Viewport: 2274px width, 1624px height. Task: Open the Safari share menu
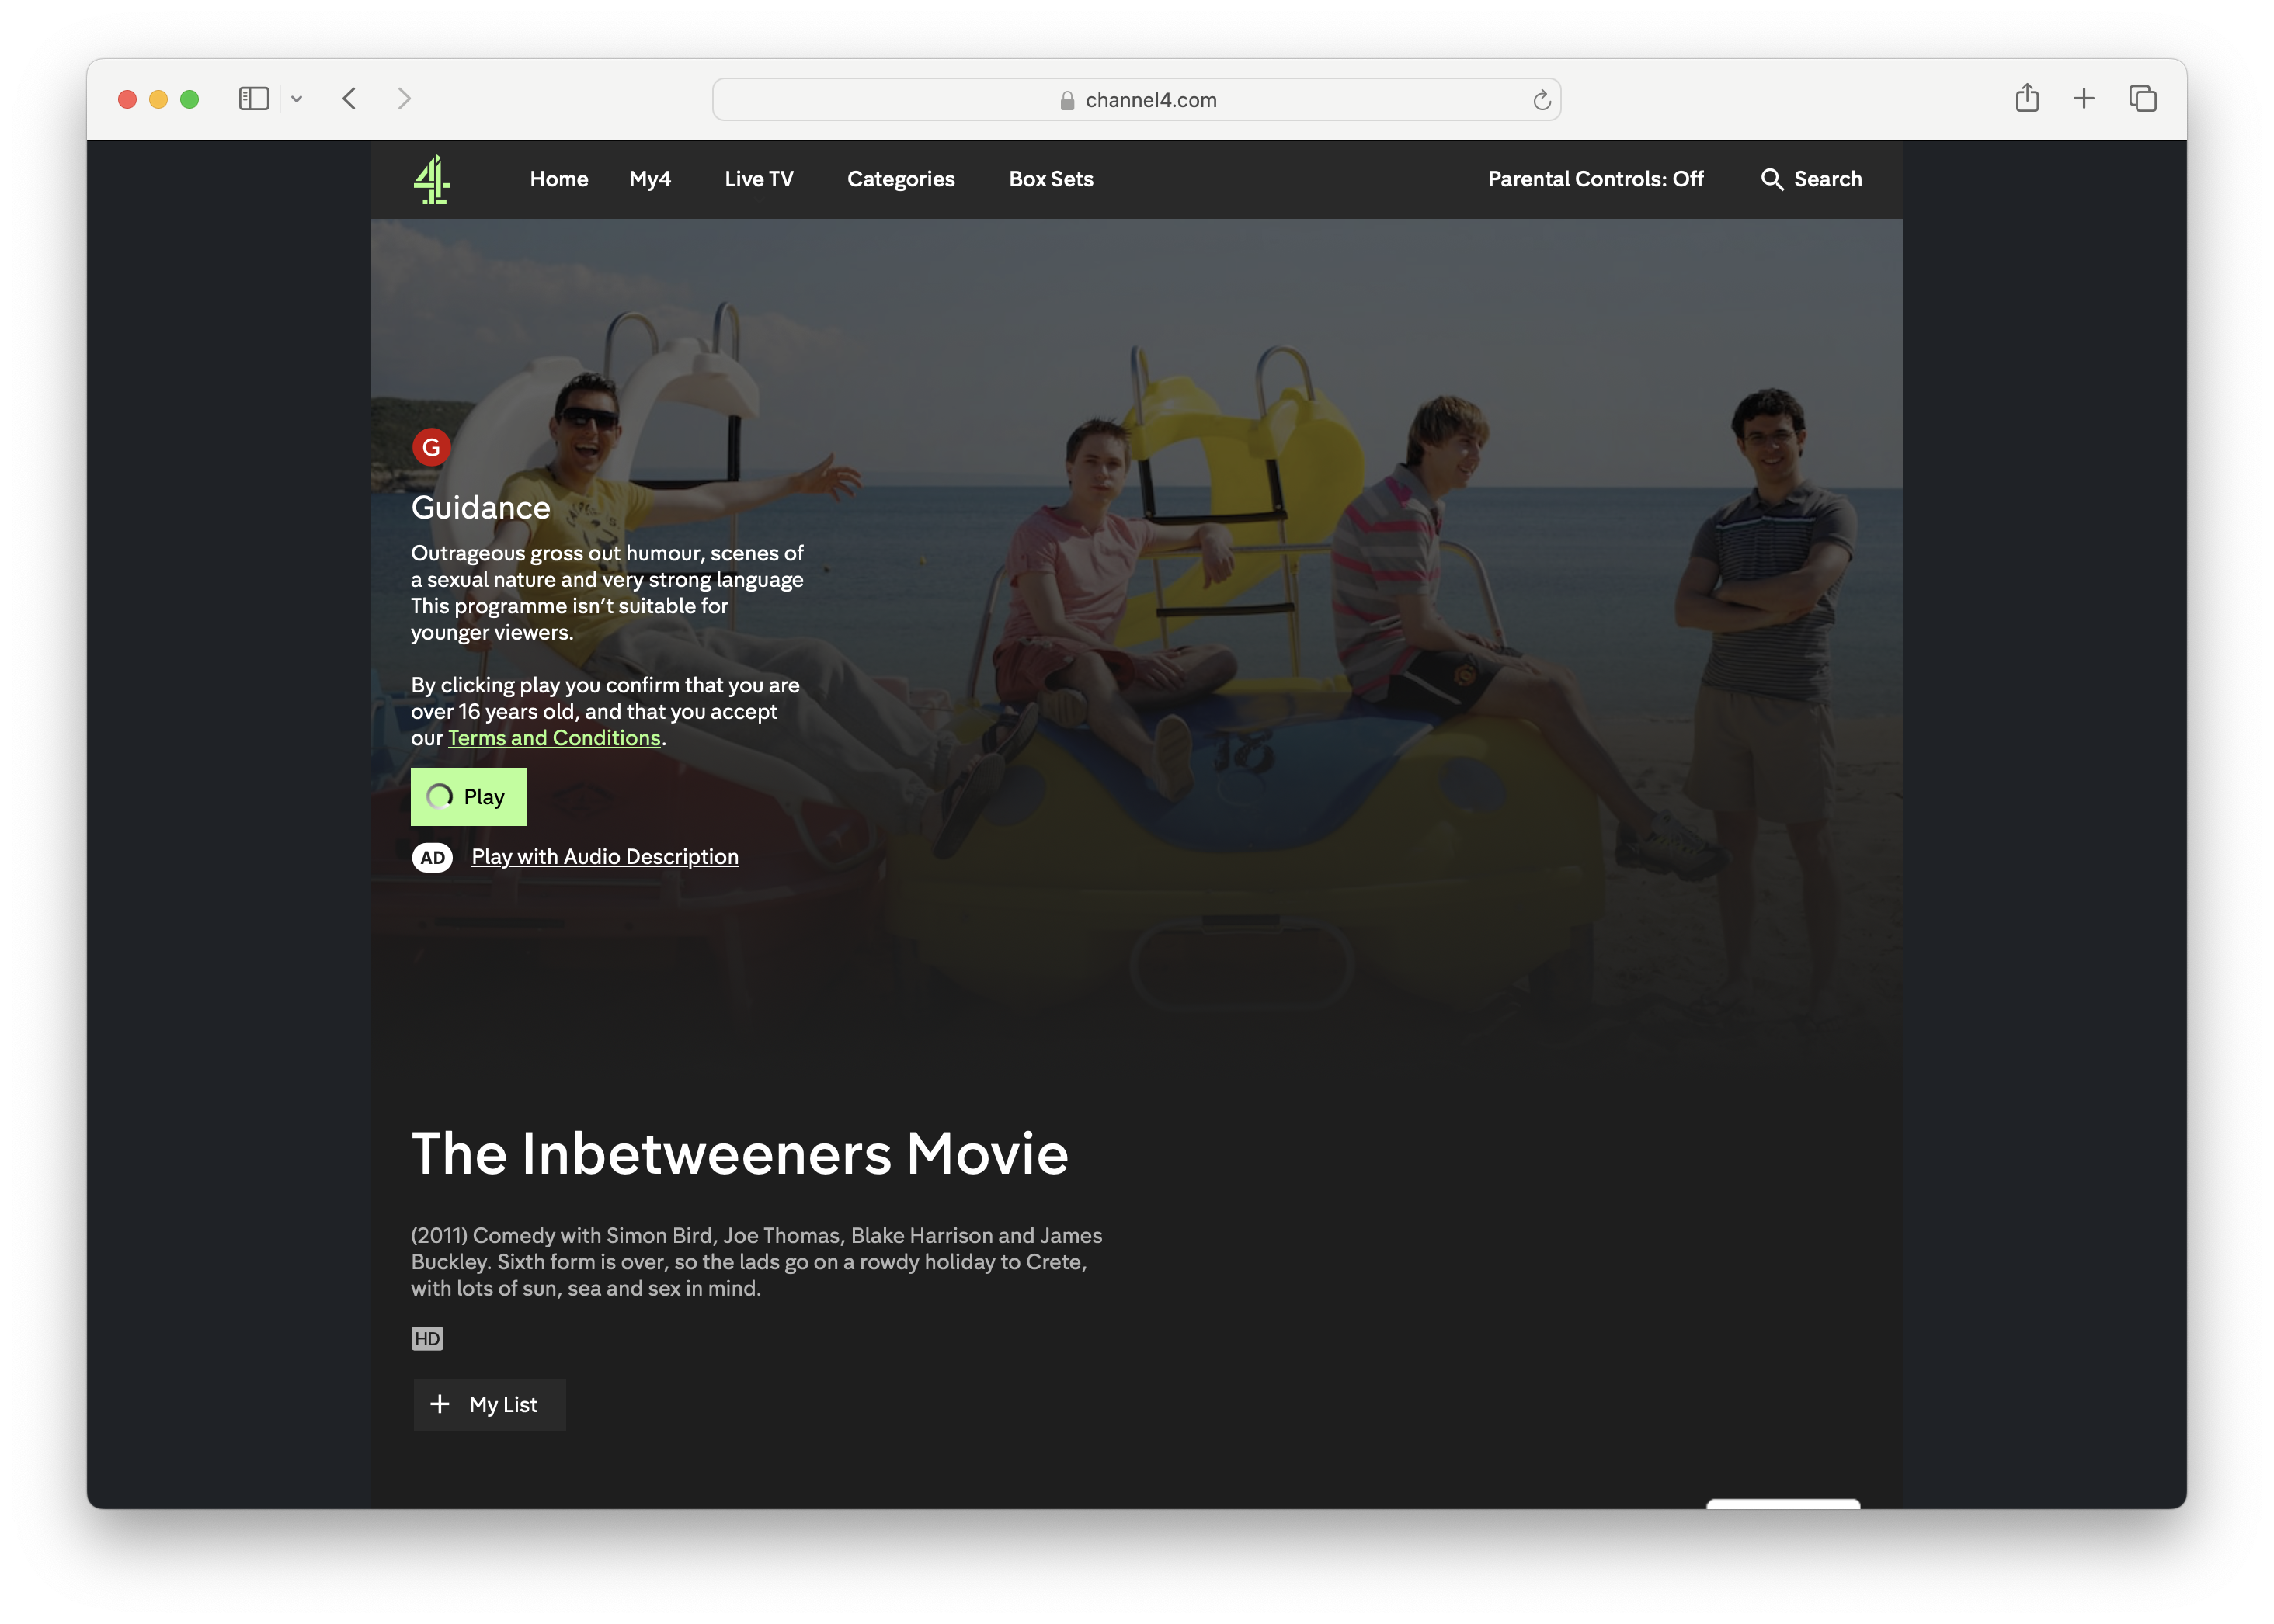[x=2027, y=98]
